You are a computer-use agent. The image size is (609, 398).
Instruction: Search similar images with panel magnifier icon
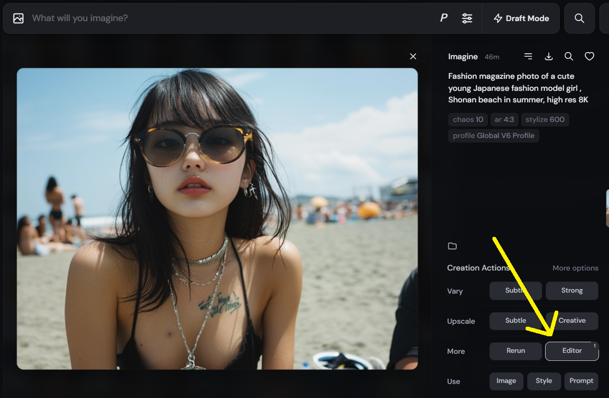(x=569, y=56)
